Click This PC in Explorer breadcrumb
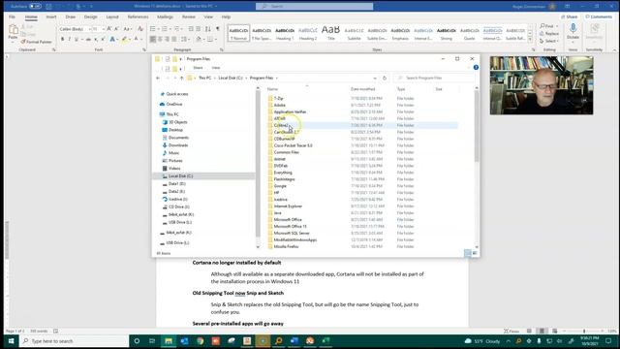 204,78
